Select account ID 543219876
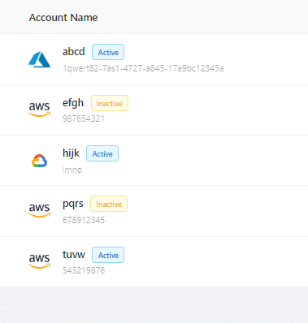 [84, 270]
